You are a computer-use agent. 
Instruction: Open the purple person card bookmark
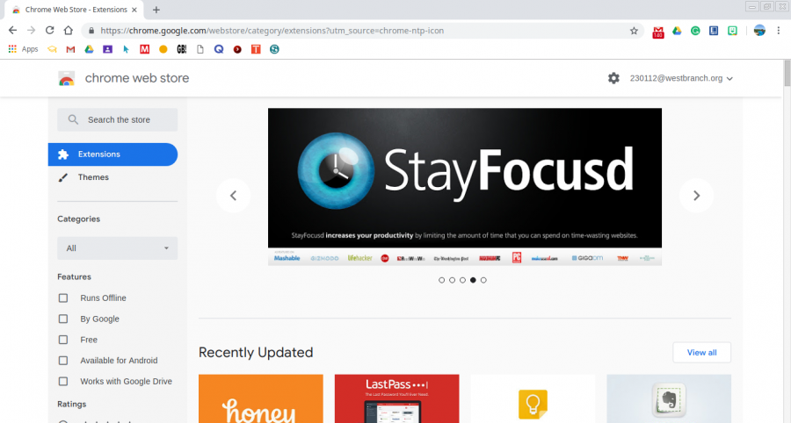[107, 49]
